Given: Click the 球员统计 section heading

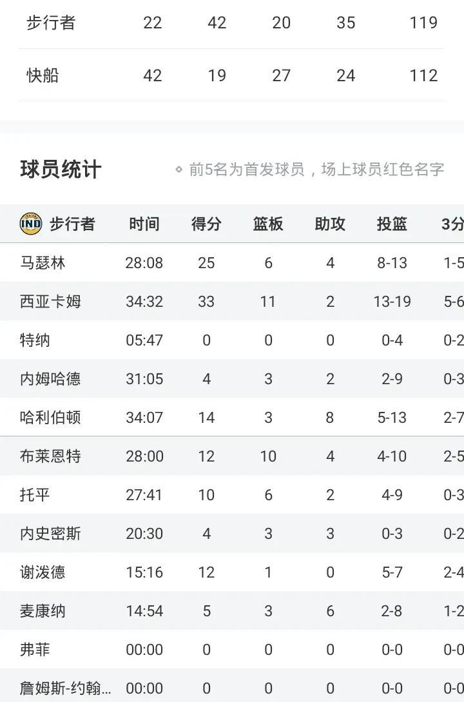Looking at the screenshot, I should 61,170.
